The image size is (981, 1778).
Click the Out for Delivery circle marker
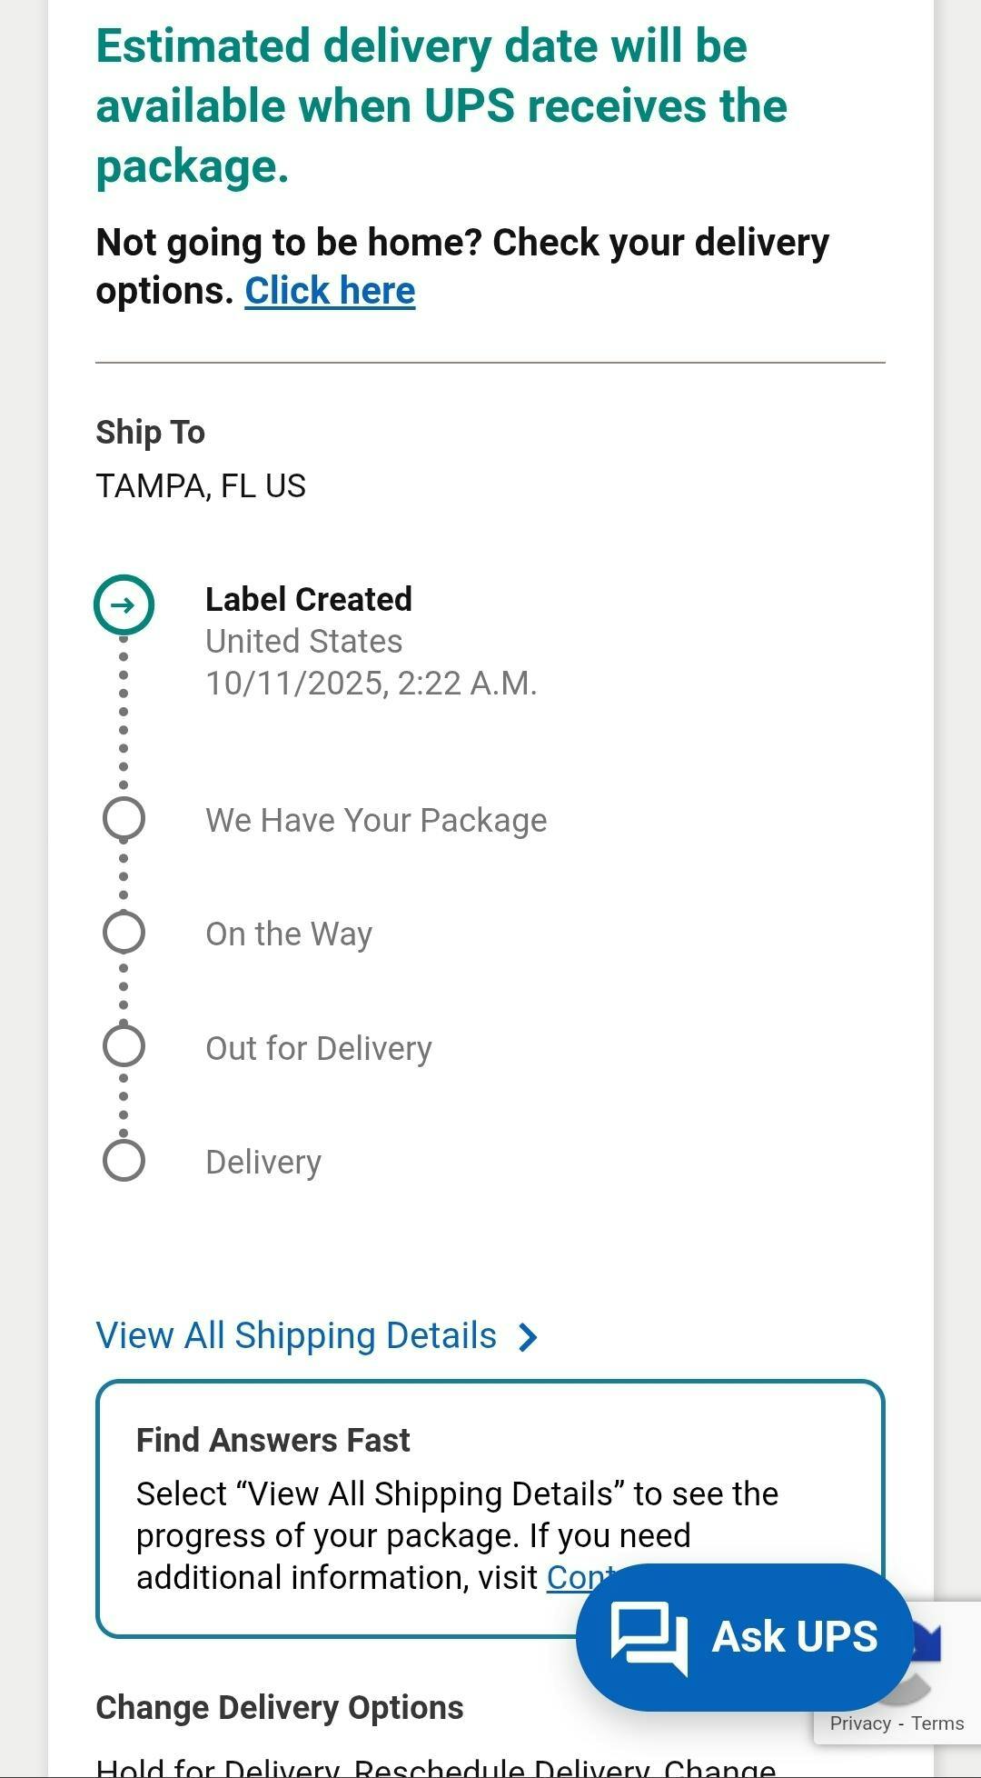click(124, 1046)
